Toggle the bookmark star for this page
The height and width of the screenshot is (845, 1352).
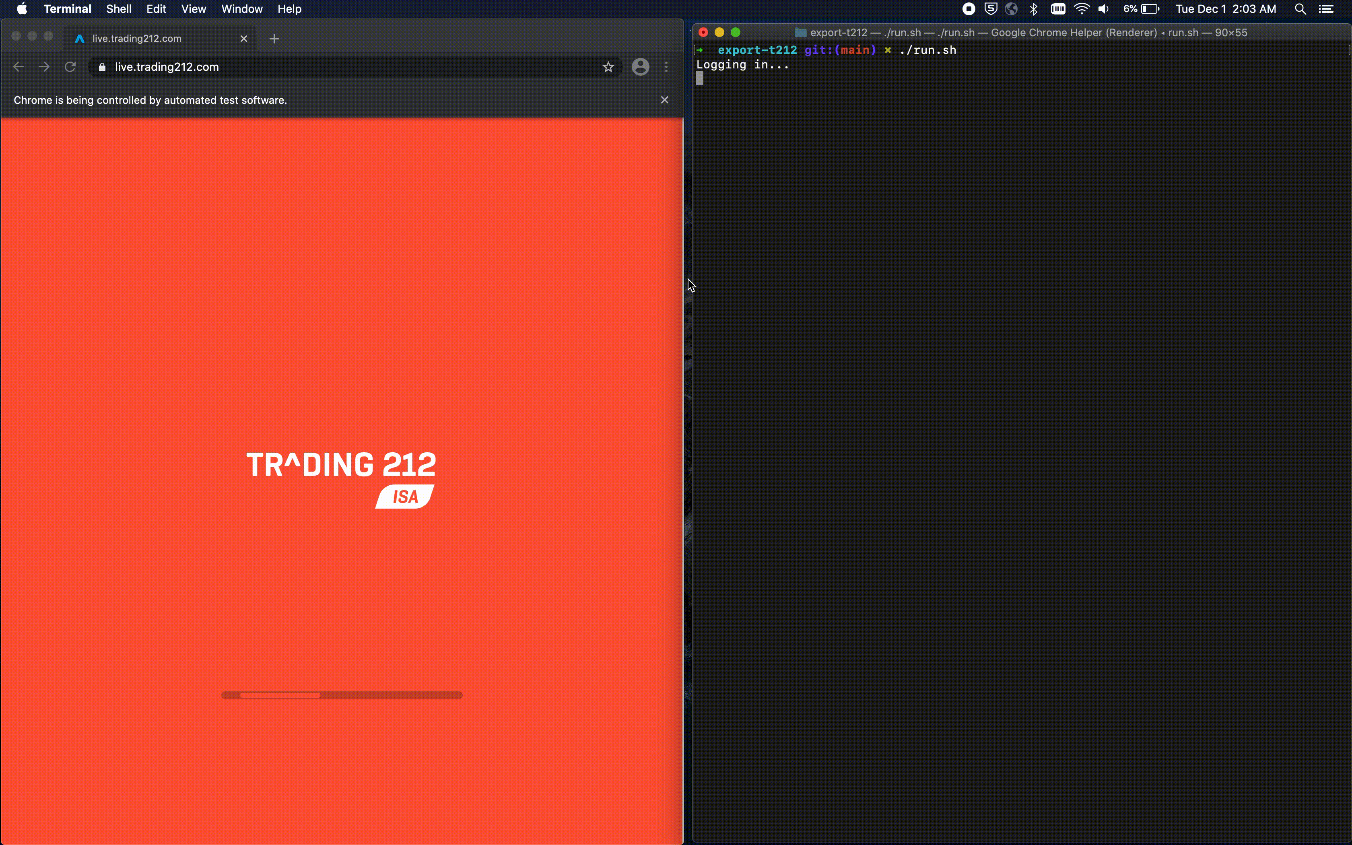[x=608, y=66]
